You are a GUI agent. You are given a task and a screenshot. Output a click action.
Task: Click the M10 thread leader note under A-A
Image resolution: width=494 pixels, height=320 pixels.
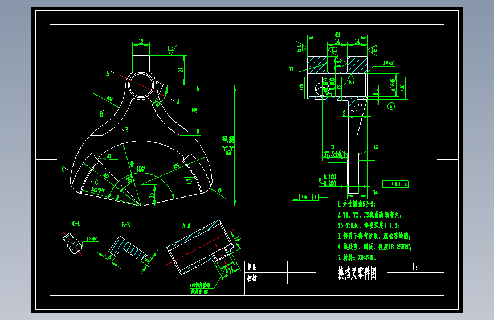click(x=199, y=288)
